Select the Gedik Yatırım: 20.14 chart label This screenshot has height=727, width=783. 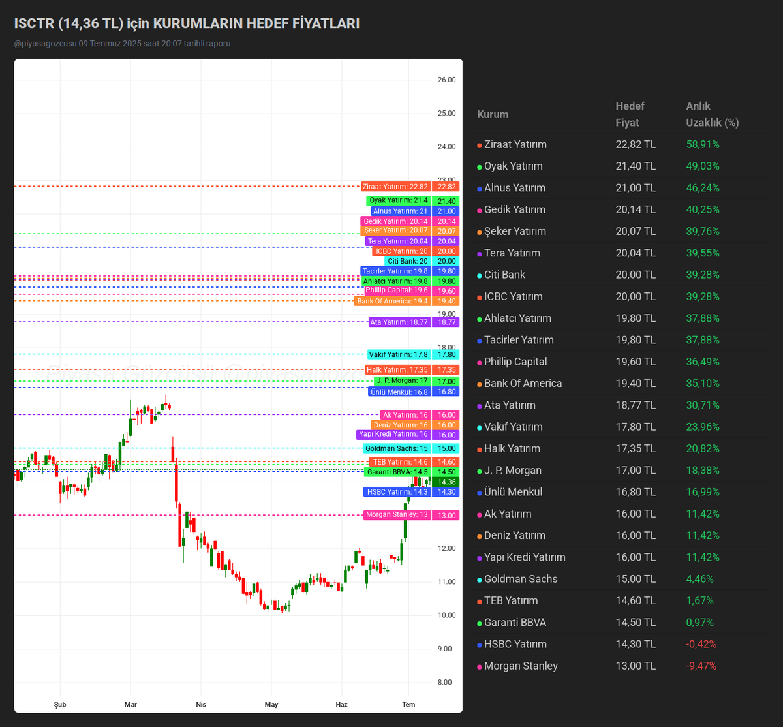click(x=396, y=221)
